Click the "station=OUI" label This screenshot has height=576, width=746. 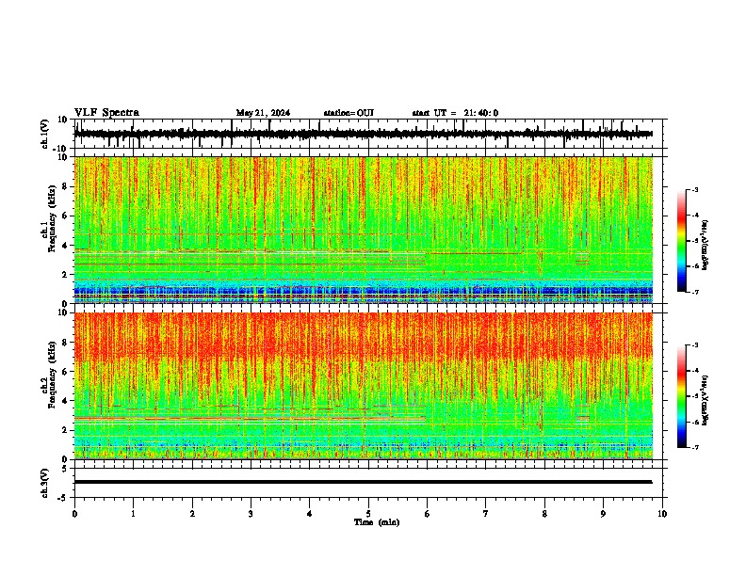[349, 113]
